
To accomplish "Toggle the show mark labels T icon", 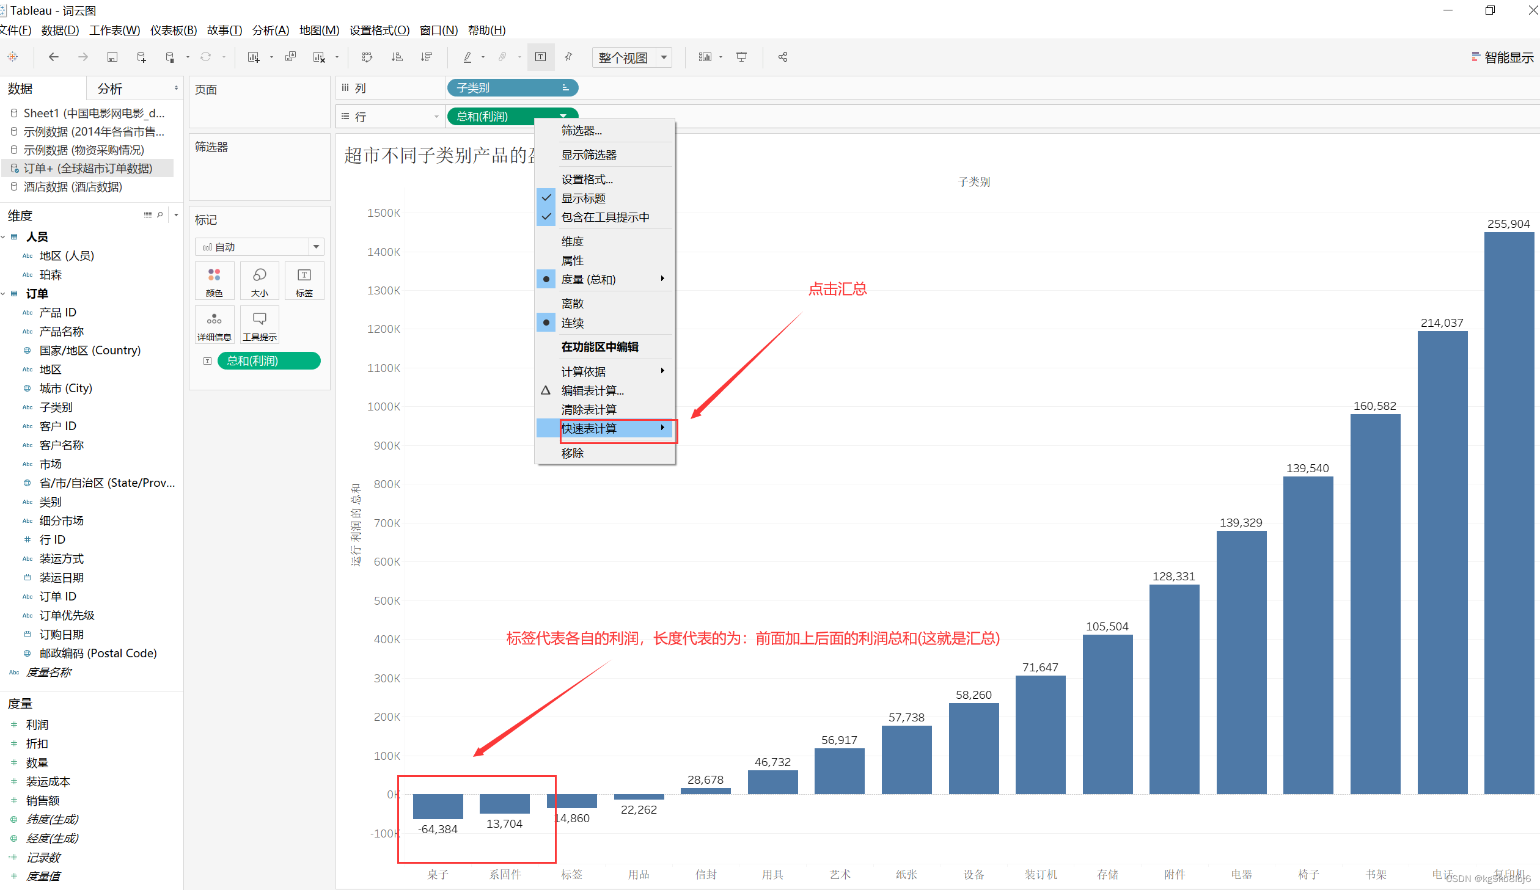I will click(x=541, y=57).
